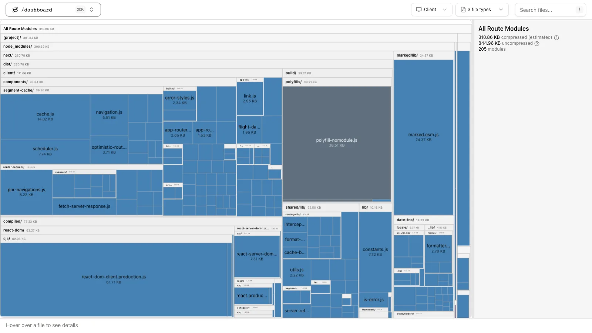Select the optimistic-rout... block
592x333 pixels.
[109, 149]
